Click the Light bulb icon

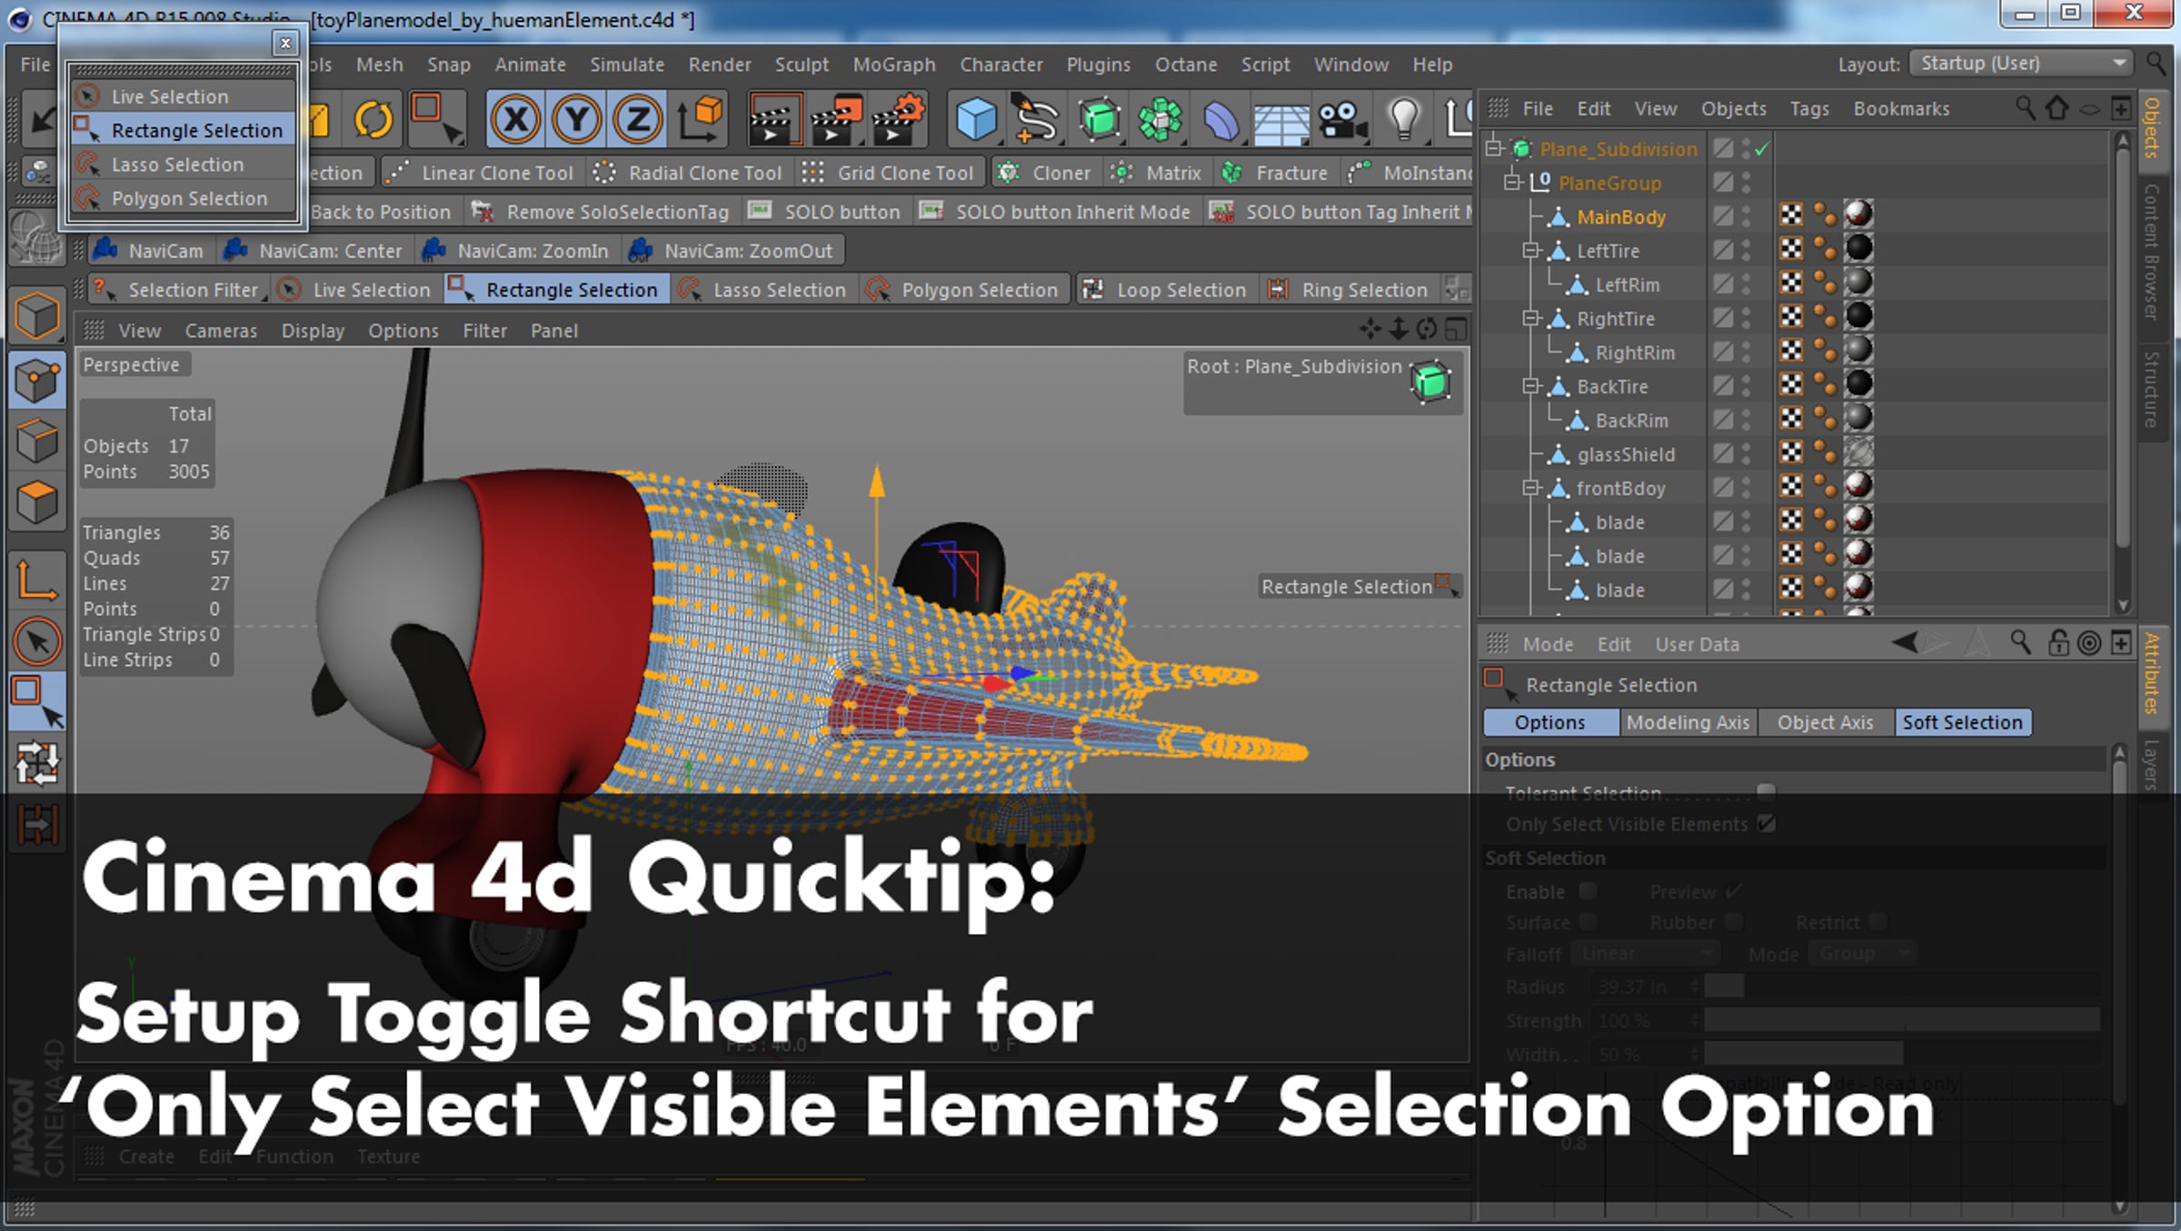tap(1404, 119)
